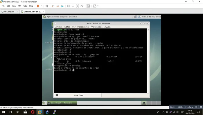Enter full screen mode icon
Screen dimensions: 203x115
tap(78, 6)
